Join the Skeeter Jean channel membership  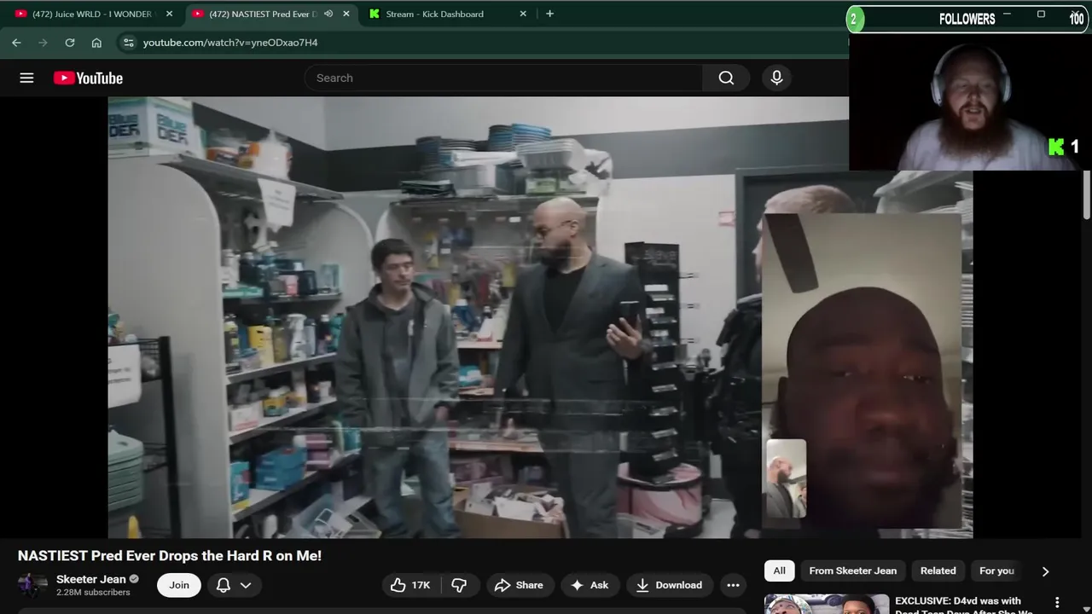(179, 585)
